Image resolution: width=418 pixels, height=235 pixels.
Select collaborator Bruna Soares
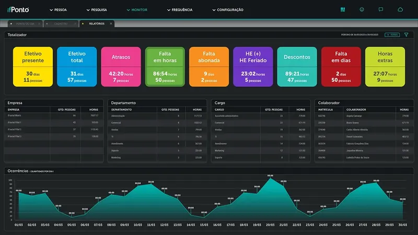[x=364, y=123]
